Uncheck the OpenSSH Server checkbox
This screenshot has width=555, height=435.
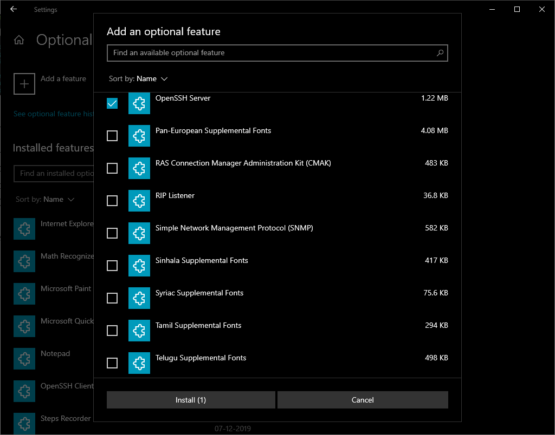[112, 103]
